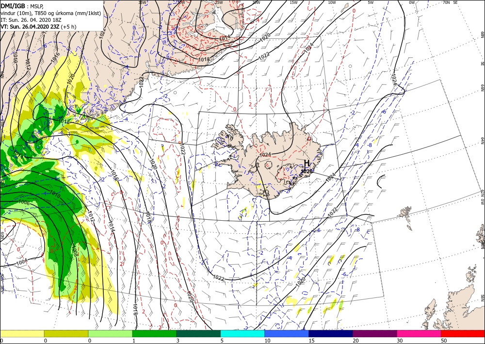The width and height of the screenshot is (485, 344).
Task: Pick the bright blue legend swatch
Action: click(287, 334)
